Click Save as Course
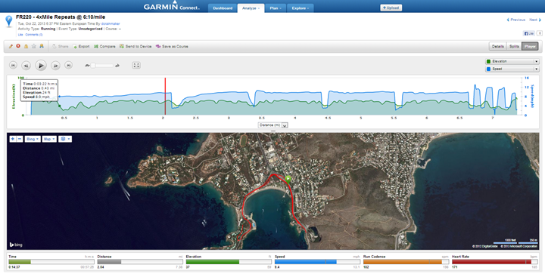545x274 pixels. tap(172, 46)
